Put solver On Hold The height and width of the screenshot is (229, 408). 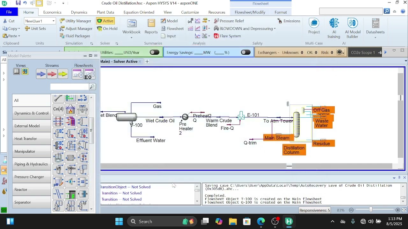click(x=107, y=29)
